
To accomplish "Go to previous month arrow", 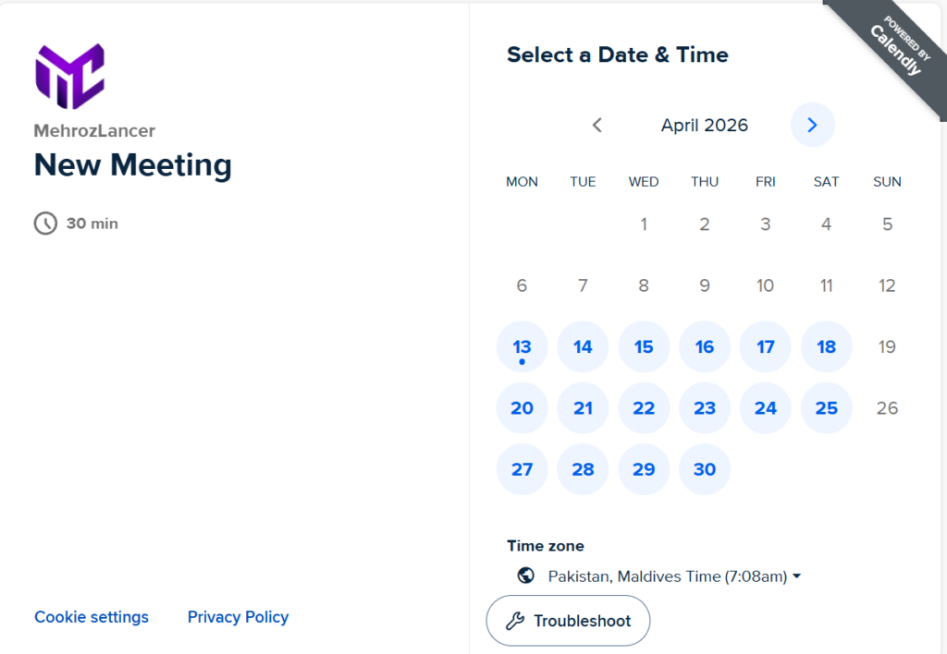I will (597, 125).
